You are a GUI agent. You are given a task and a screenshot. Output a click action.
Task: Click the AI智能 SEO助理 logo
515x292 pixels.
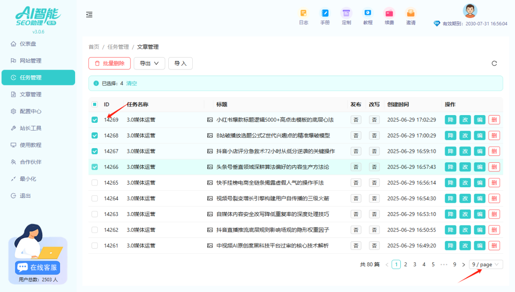point(38,16)
